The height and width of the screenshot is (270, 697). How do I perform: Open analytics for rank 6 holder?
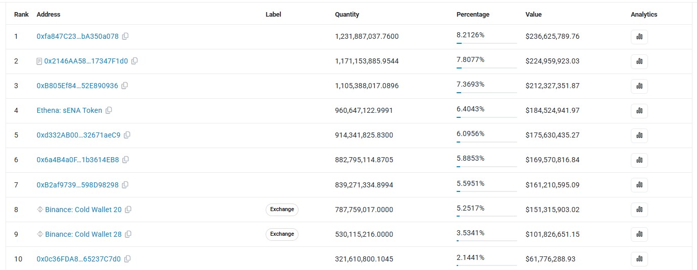click(639, 160)
